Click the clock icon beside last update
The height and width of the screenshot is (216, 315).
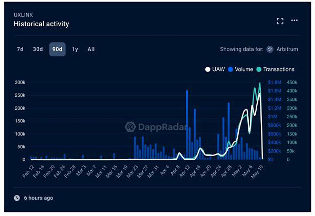(x=17, y=198)
